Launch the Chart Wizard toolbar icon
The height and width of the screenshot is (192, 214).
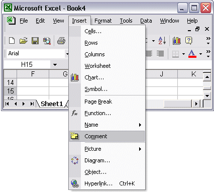pyautogui.click(x=177, y=41)
